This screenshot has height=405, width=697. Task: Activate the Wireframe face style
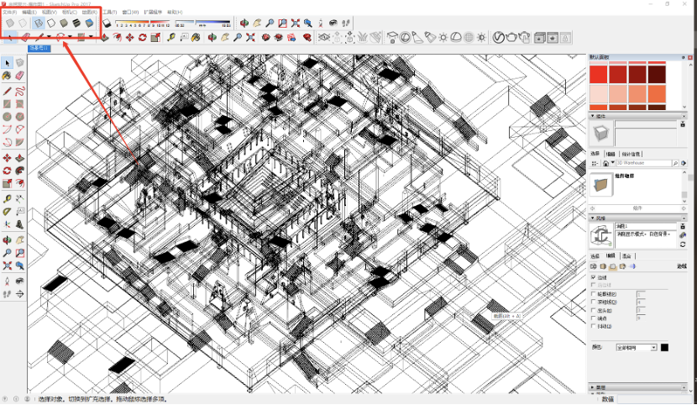[x=39, y=23]
